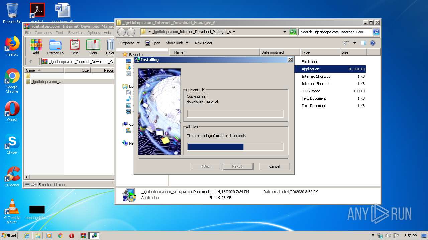428x240 pixels.
Task: Close the Installing dialog
Action: tap(290, 60)
